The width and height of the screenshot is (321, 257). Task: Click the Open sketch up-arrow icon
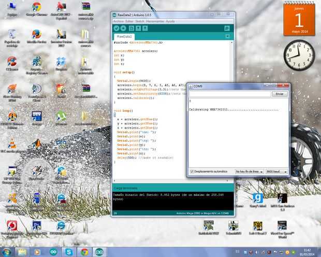pyautogui.click(x=138, y=28)
